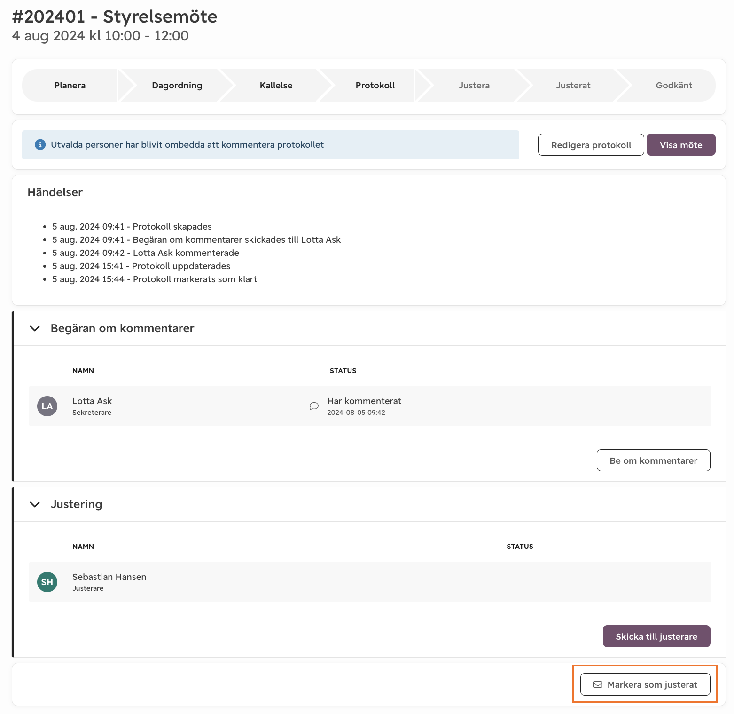Click the Sekreterare role label
The width and height of the screenshot is (734, 714).
92,413
